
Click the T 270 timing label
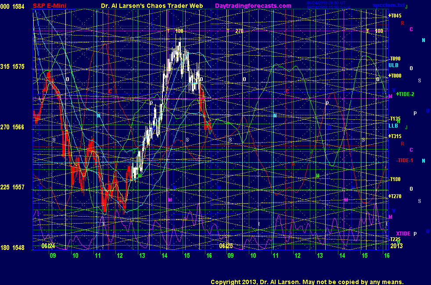click(235, 31)
